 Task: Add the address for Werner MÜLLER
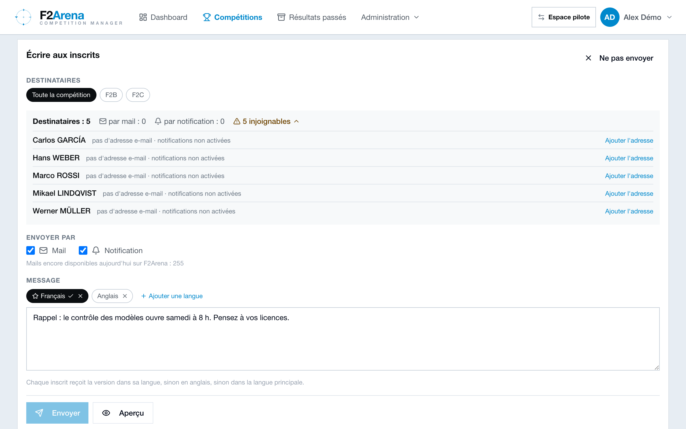pos(629,211)
